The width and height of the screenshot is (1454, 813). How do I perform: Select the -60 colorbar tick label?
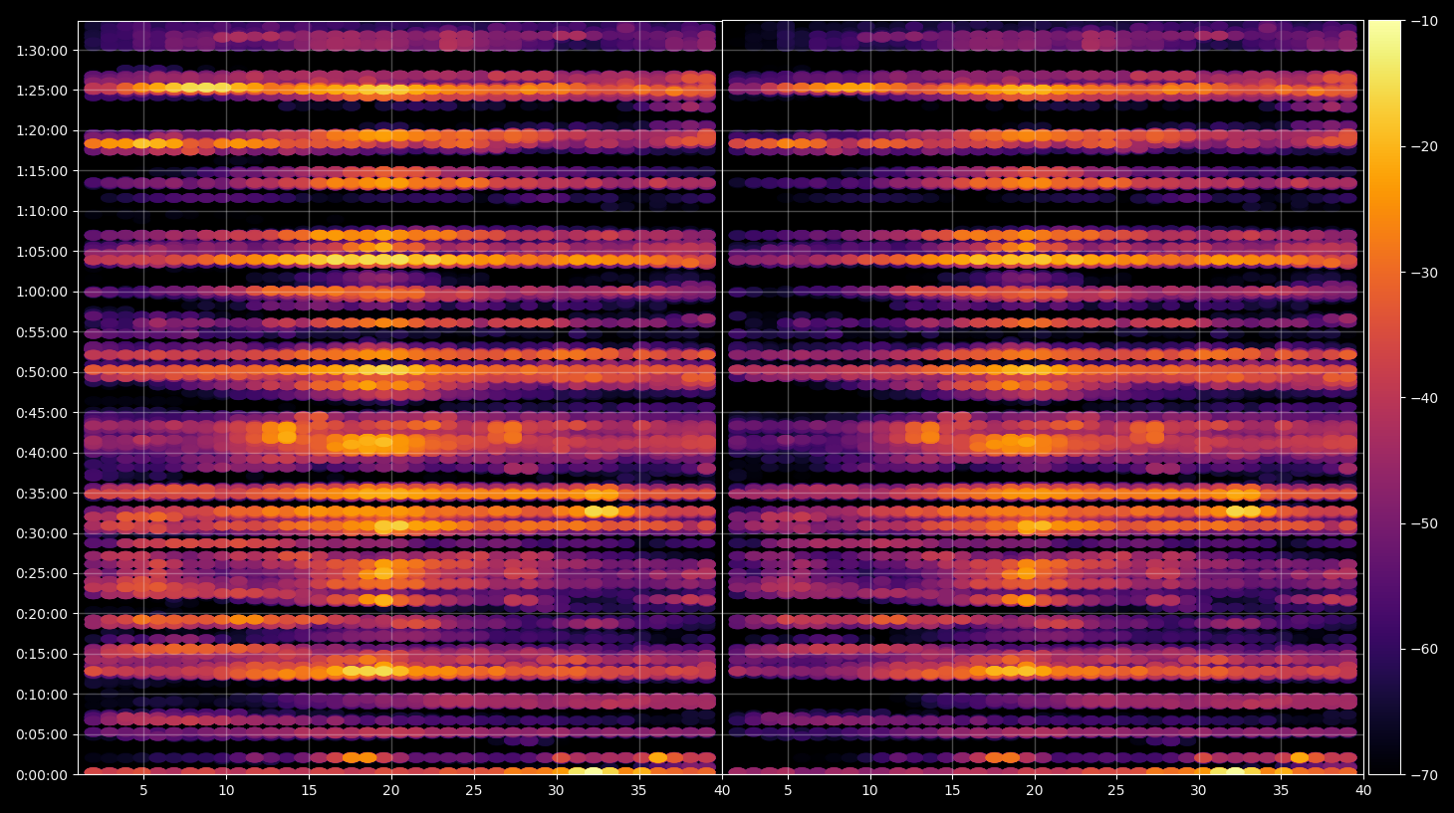pos(1424,649)
